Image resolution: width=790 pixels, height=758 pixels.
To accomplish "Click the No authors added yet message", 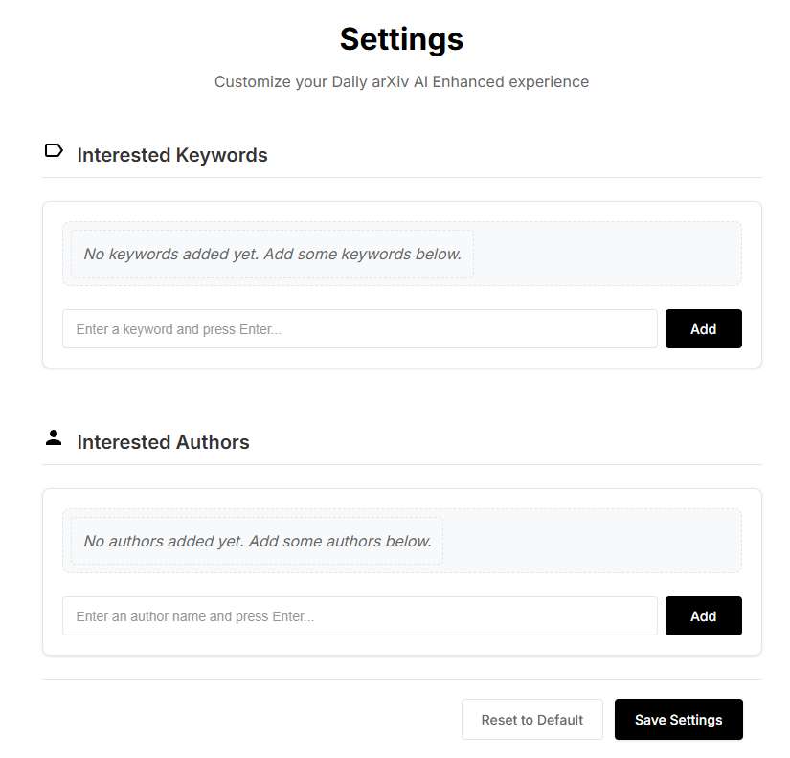I will click(x=258, y=541).
